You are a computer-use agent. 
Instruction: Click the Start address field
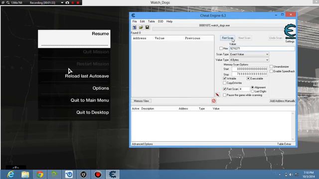250,69
